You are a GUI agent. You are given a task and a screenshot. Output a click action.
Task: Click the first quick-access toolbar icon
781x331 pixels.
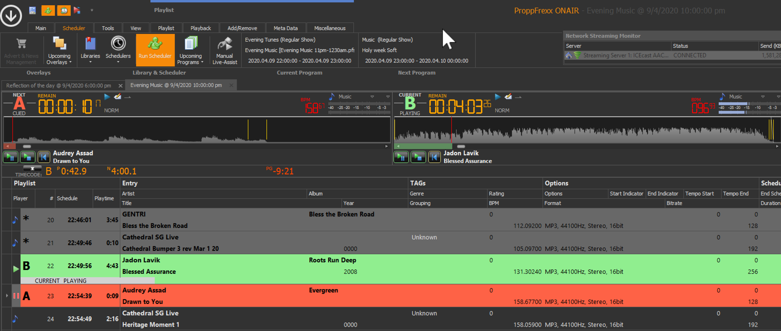32,11
